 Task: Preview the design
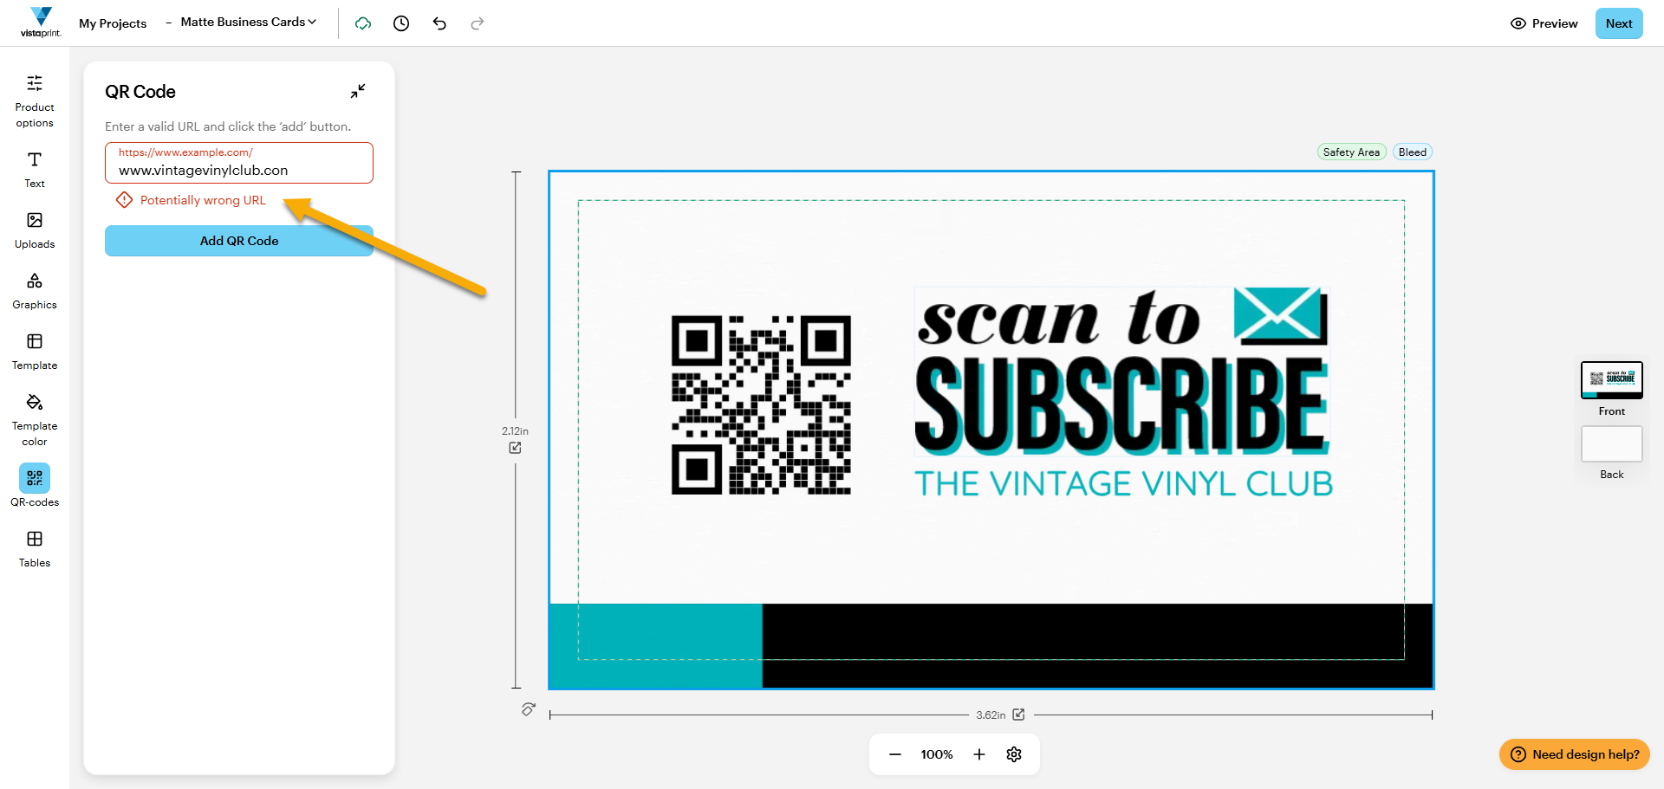pyautogui.click(x=1544, y=23)
